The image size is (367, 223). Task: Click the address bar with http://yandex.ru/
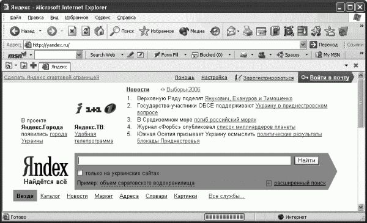pos(162,45)
